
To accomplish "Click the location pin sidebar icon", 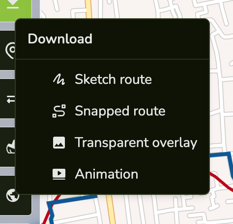I will [10, 50].
